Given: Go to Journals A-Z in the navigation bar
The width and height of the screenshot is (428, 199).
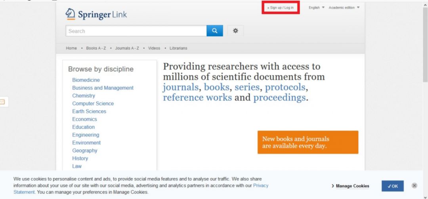Looking at the screenshot, I should (x=127, y=48).
